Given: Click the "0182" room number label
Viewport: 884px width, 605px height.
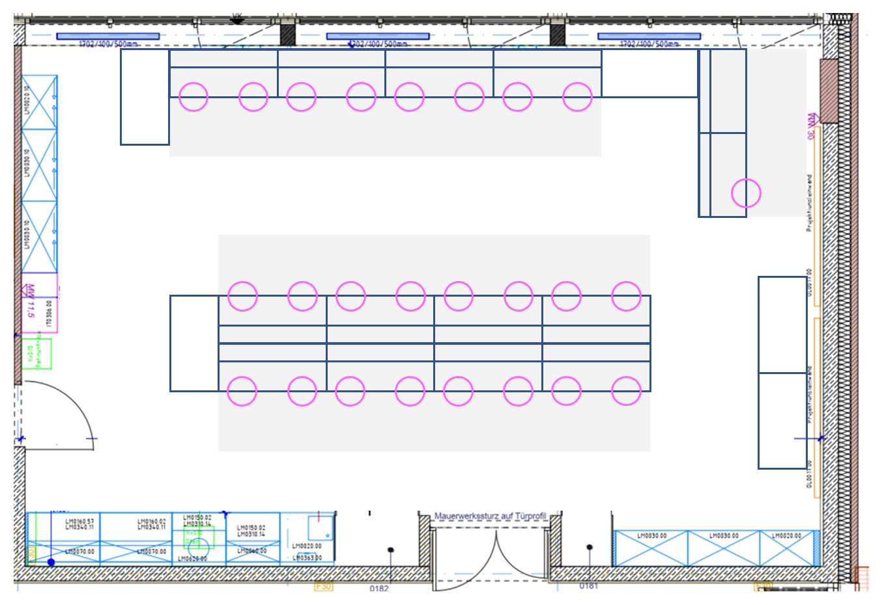Looking at the screenshot, I should tap(379, 588).
